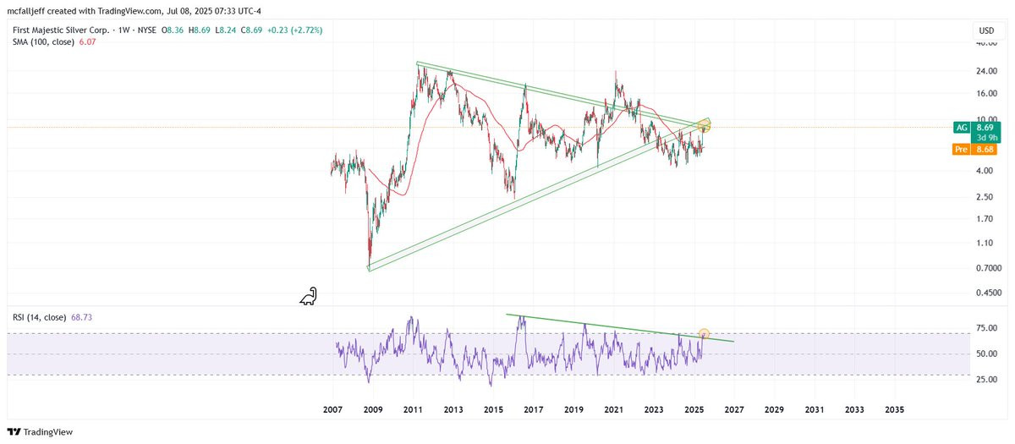Image resolution: width=1015 pixels, height=444 pixels.
Task: Select the yellow circle marker on price chart
Action: tap(704, 125)
